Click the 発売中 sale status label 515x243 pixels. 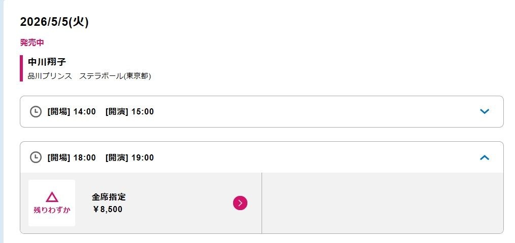point(32,43)
